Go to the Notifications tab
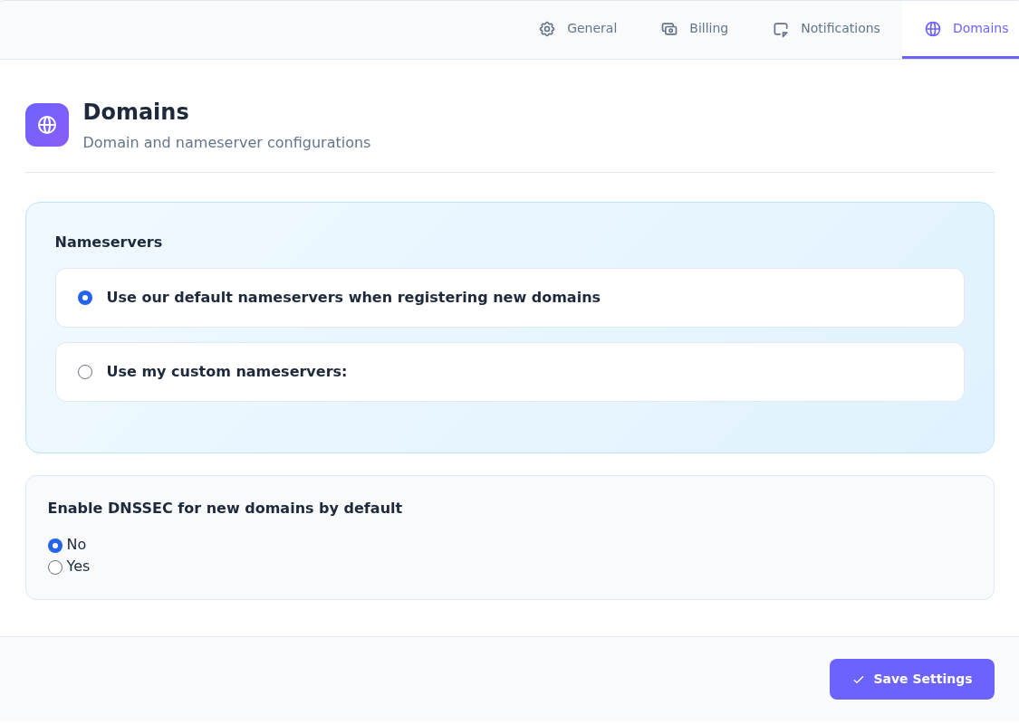The width and height of the screenshot is (1019, 724). [x=826, y=29]
